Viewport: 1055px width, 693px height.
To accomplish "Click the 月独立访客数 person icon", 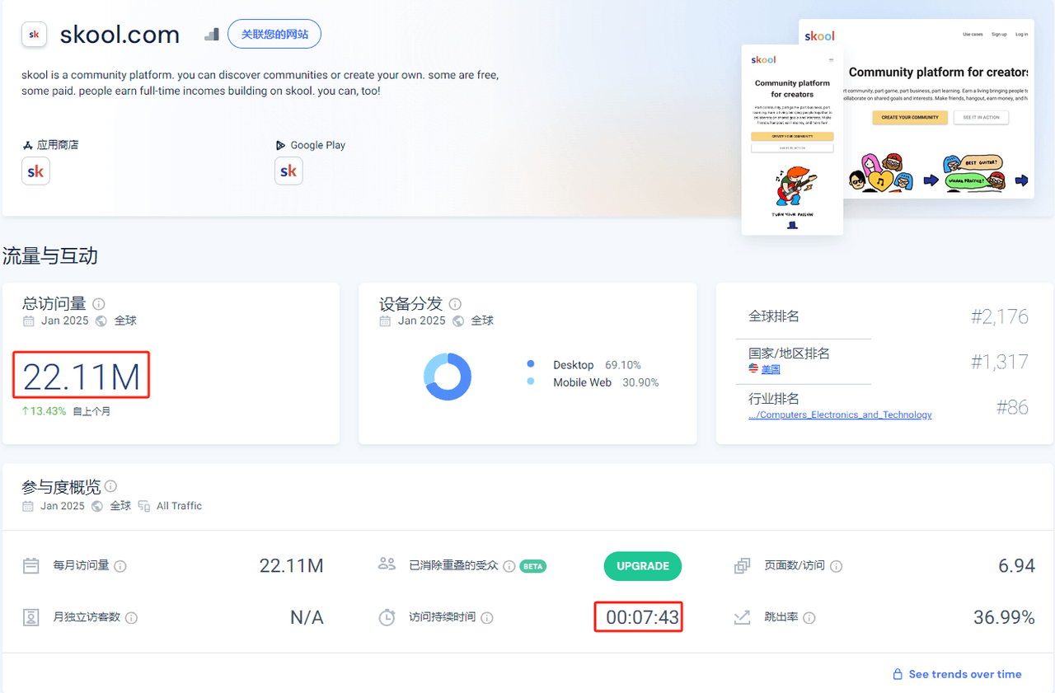I will click(31, 617).
